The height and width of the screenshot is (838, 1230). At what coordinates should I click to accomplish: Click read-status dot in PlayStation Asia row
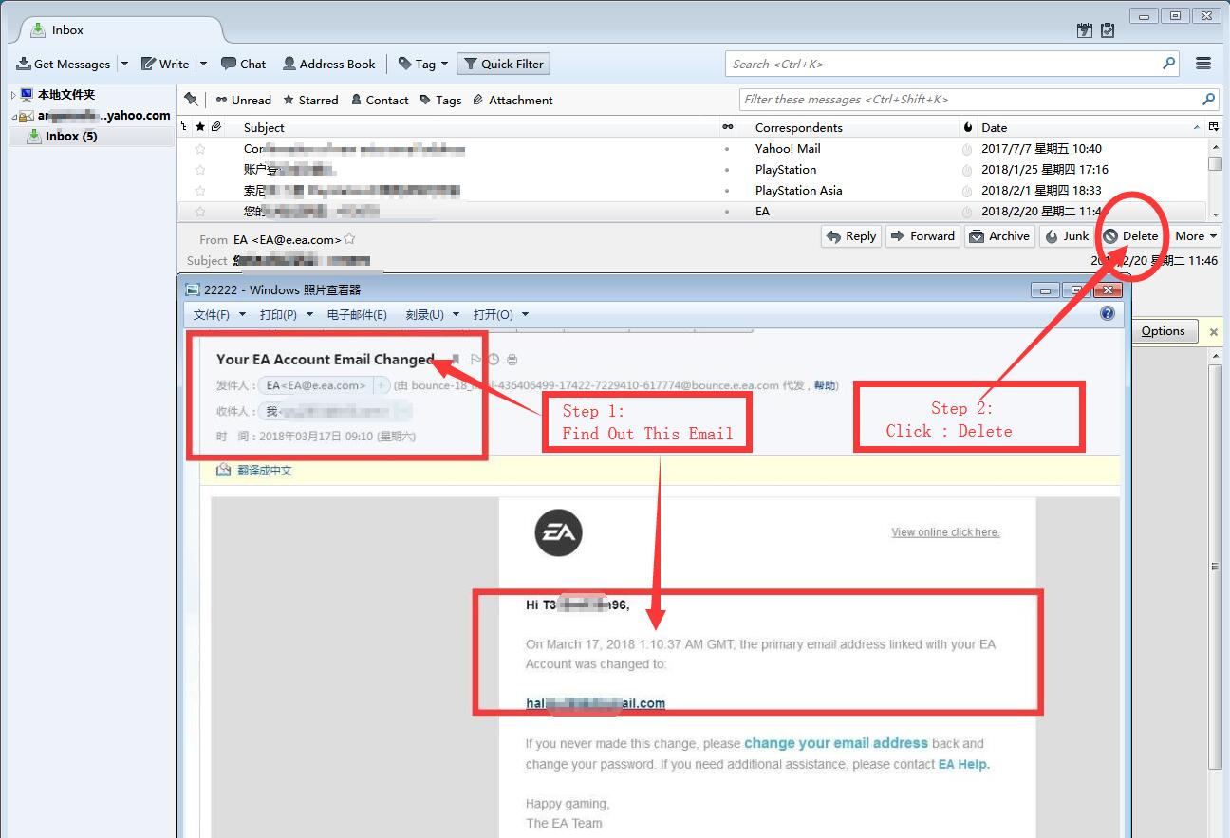click(x=727, y=191)
